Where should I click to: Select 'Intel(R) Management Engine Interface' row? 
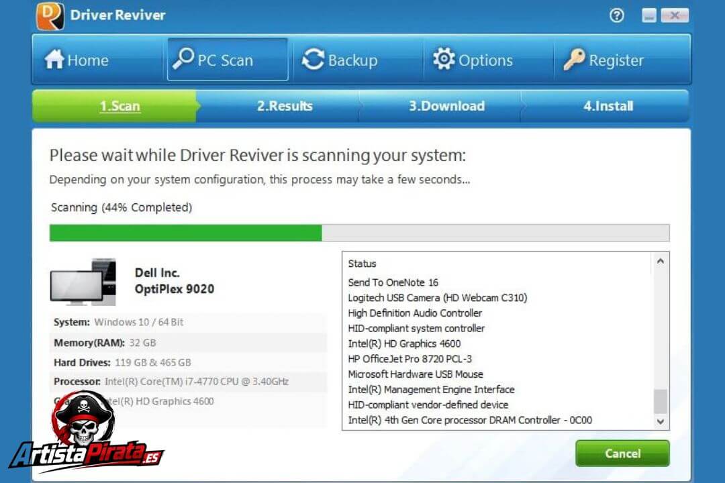431,389
